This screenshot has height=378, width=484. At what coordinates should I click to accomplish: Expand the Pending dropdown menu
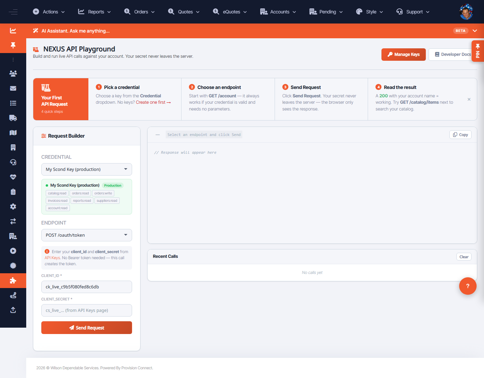pos(326,12)
